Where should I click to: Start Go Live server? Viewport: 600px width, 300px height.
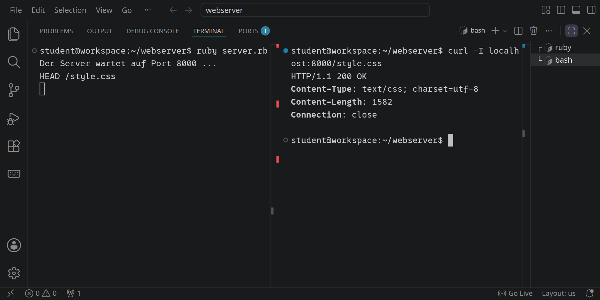tap(515, 293)
